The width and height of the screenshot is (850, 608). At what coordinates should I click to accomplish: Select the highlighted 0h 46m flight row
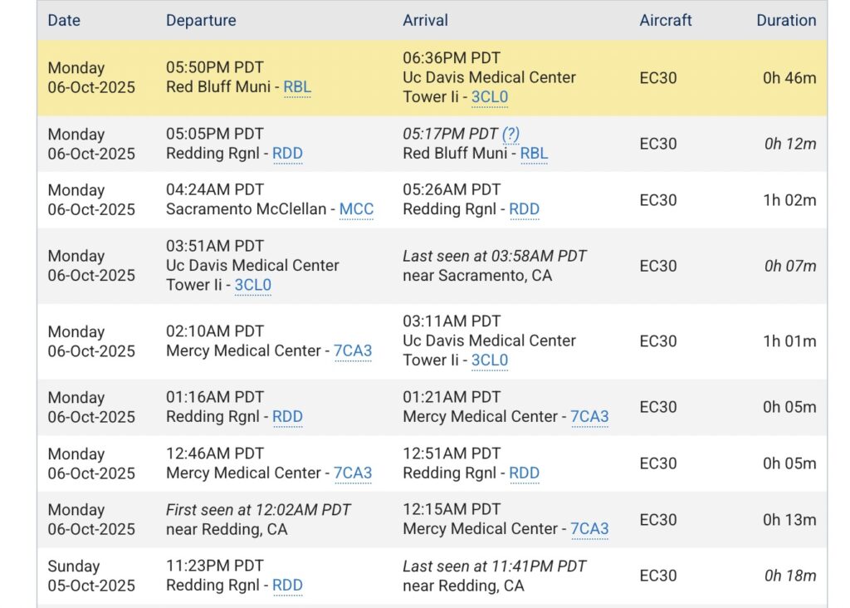pyautogui.click(x=432, y=78)
